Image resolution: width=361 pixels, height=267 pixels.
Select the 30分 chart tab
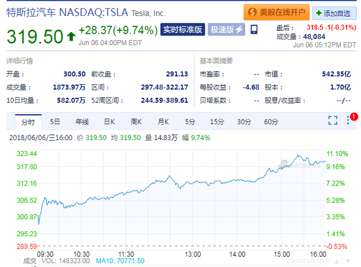pos(244,122)
